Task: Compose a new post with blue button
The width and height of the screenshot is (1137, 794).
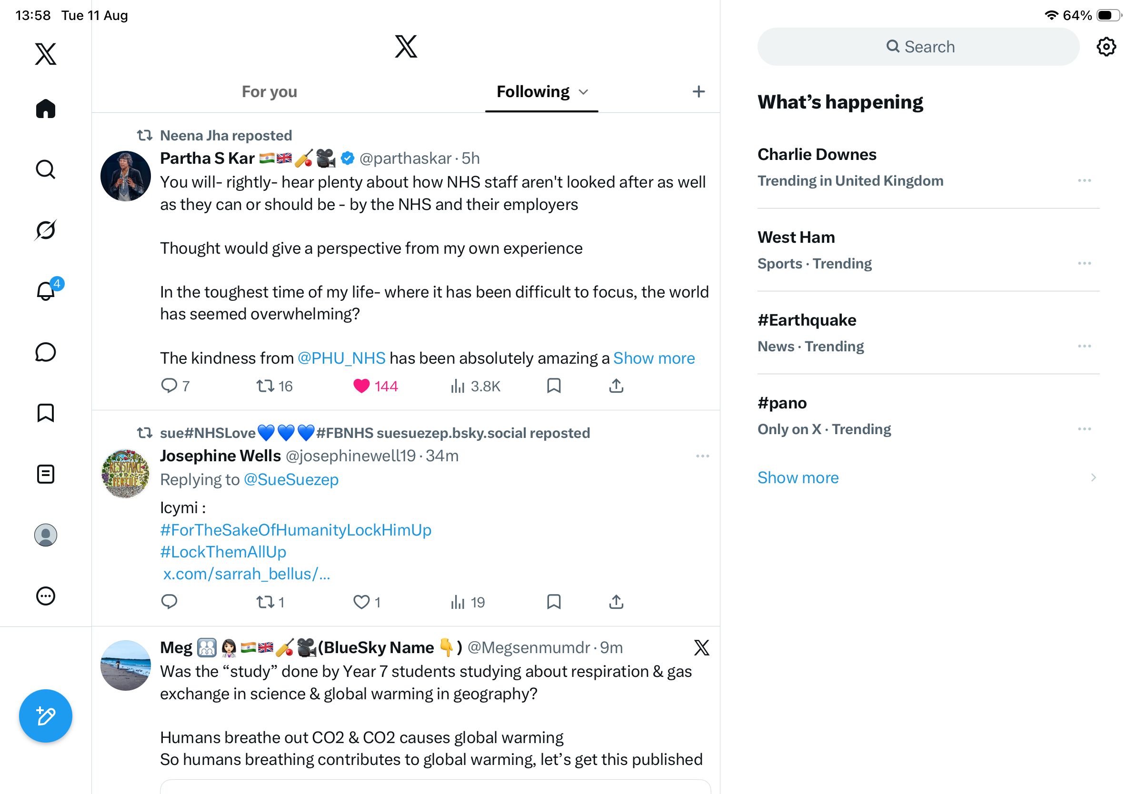Action: tap(46, 716)
